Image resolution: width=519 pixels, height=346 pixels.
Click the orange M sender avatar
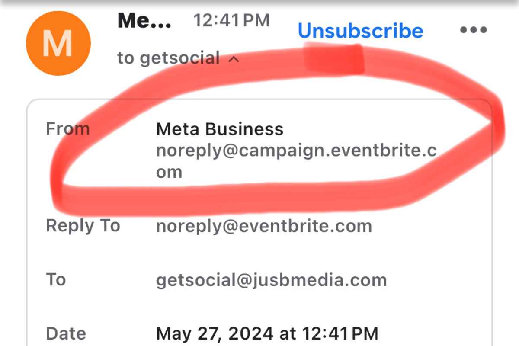coord(58,43)
